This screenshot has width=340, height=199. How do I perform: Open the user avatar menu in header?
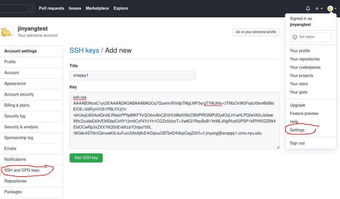(332, 8)
